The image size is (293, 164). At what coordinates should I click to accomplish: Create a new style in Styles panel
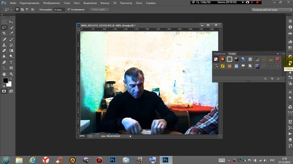(x=272, y=79)
